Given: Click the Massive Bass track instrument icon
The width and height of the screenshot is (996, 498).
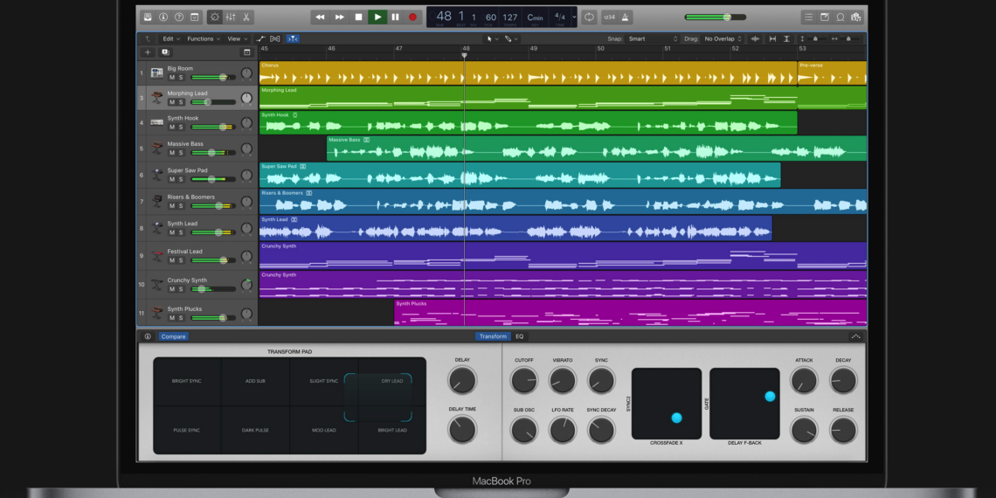Looking at the screenshot, I should tap(156, 149).
